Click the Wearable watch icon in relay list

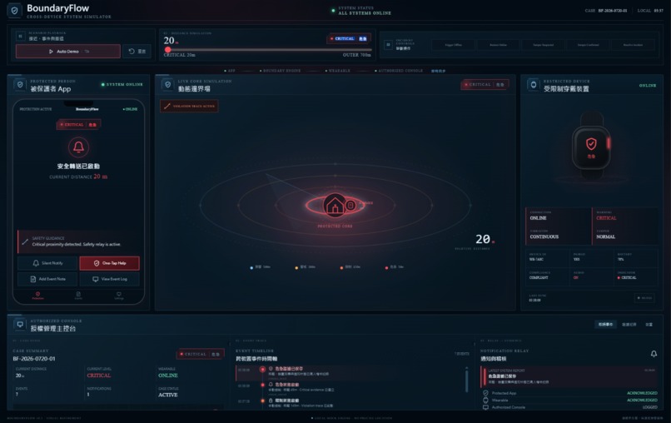point(485,401)
